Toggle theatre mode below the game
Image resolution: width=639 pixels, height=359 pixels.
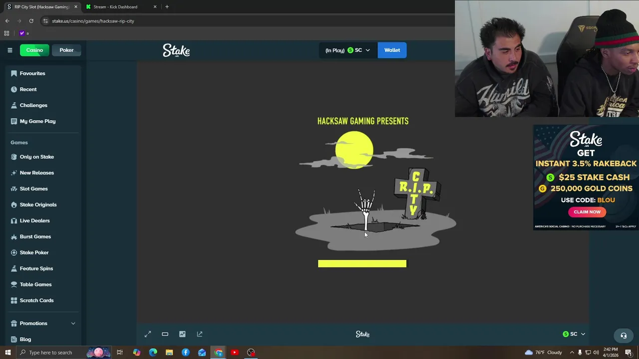pyautogui.click(x=165, y=334)
